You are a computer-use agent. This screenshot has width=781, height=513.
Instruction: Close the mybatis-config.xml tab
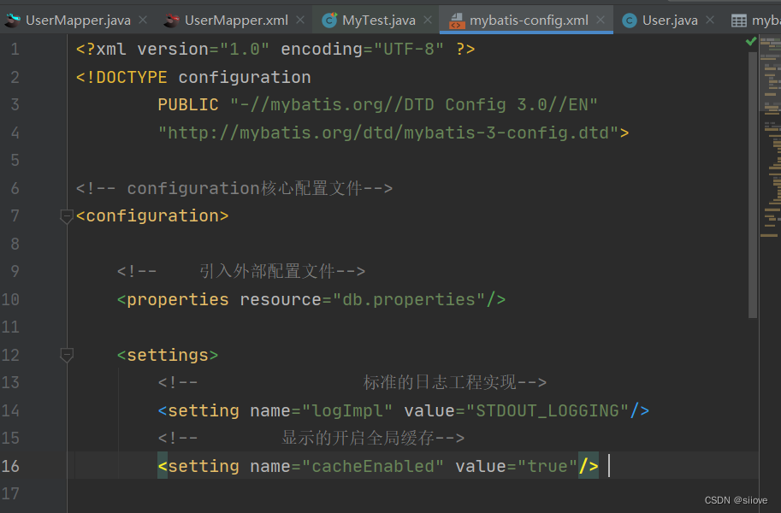pyautogui.click(x=601, y=20)
